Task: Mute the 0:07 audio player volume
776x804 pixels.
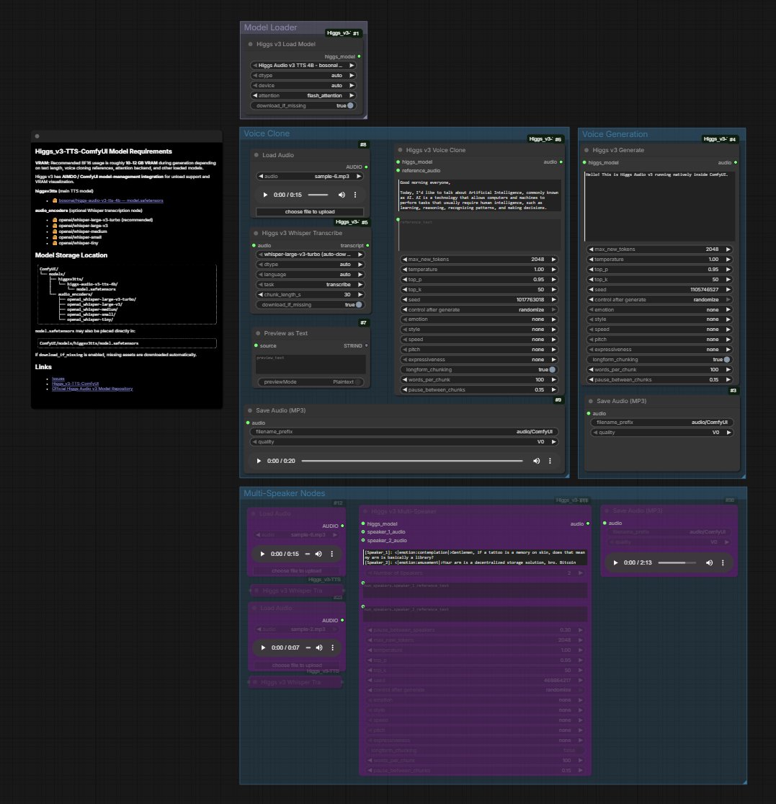Action: tap(319, 648)
